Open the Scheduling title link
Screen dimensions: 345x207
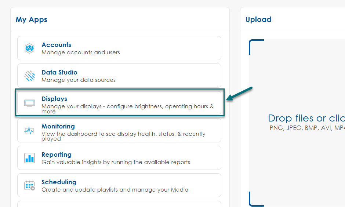point(59,182)
